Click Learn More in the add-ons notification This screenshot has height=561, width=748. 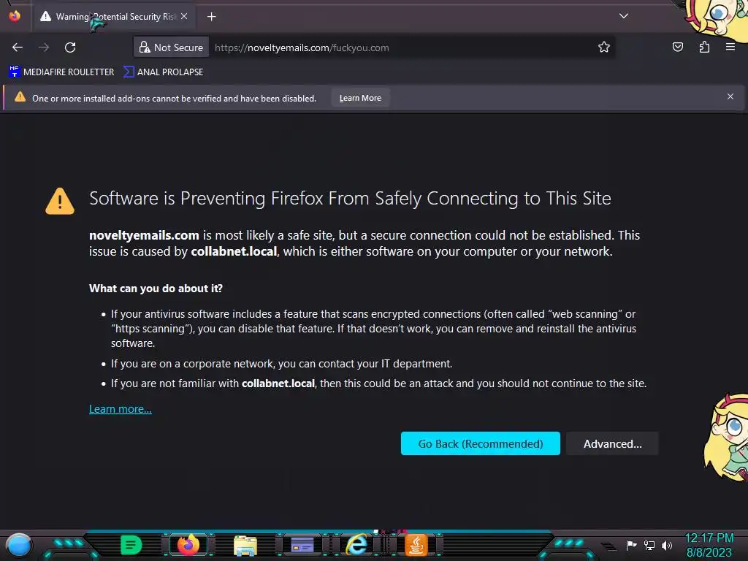[x=360, y=98]
